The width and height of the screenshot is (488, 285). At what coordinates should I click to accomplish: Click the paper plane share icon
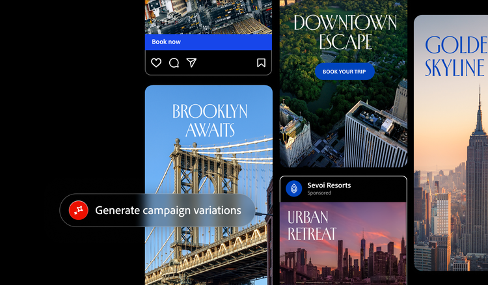[191, 63]
